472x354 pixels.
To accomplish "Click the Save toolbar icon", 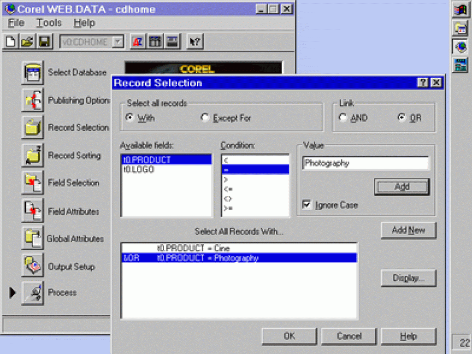I will pyautogui.click(x=45, y=42).
